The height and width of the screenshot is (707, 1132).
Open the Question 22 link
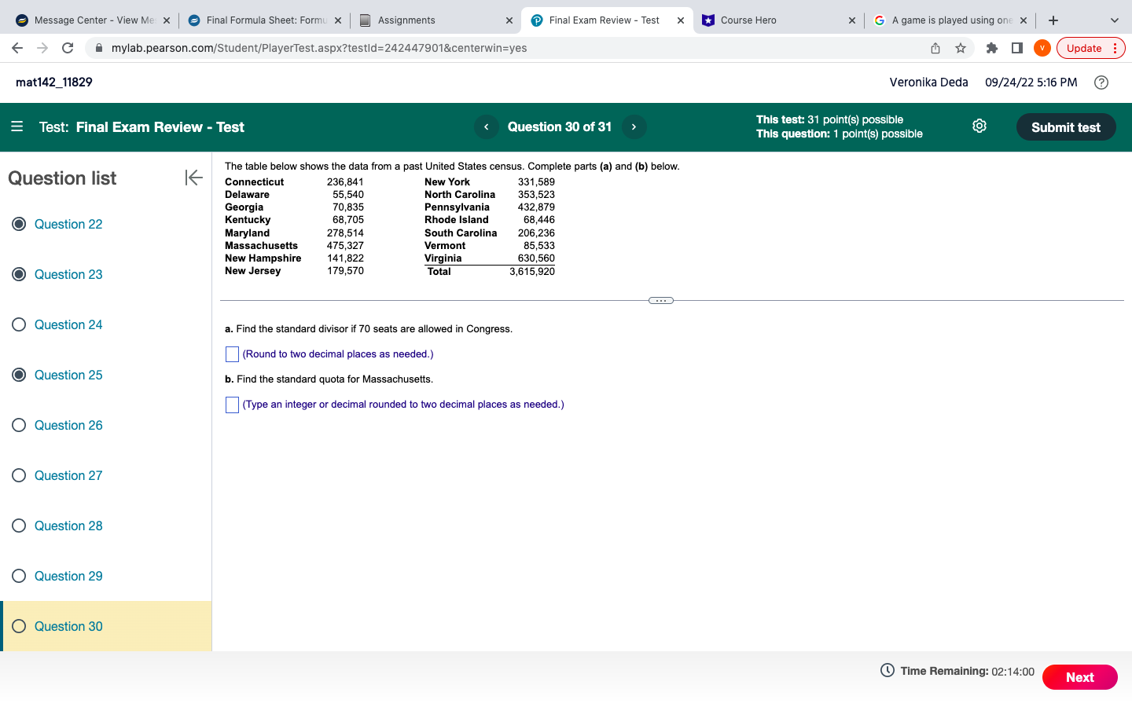[68, 224]
